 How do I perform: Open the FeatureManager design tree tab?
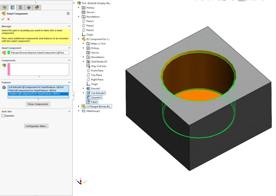pyautogui.click(x=4, y=8)
